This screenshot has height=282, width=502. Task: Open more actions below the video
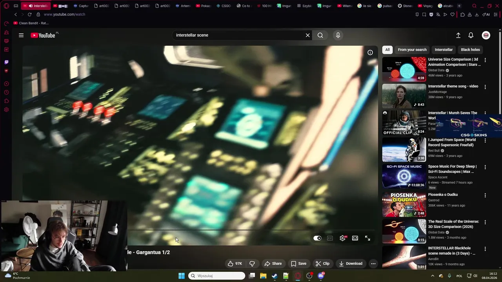373,264
